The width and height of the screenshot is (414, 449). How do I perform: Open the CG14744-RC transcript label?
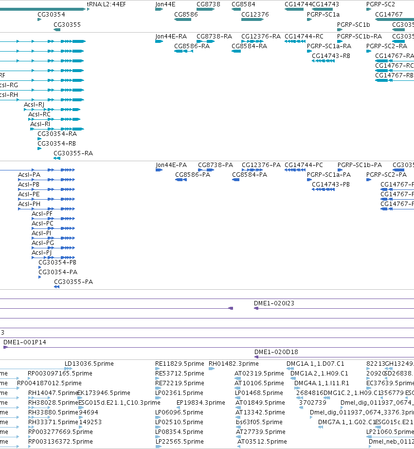click(304, 37)
